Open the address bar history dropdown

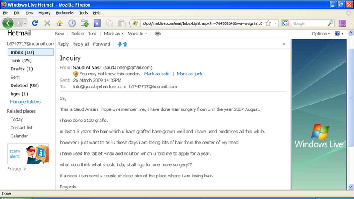click(275, 23)
